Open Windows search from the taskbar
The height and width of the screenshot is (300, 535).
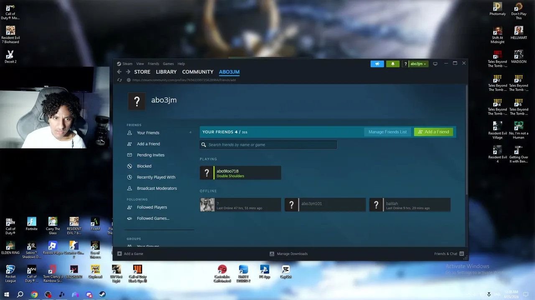[x=20, y=295]
